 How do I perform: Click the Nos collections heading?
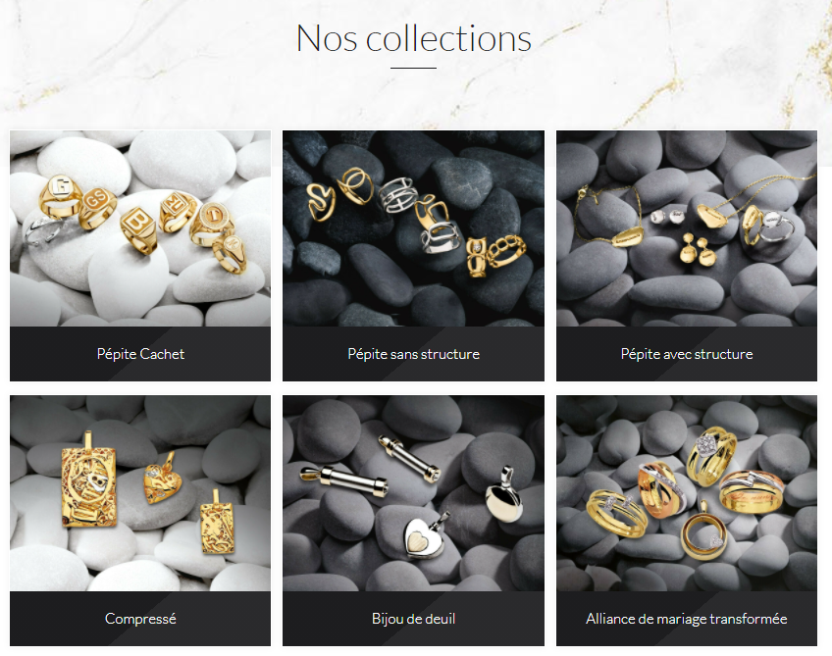(x=414, y=38)
